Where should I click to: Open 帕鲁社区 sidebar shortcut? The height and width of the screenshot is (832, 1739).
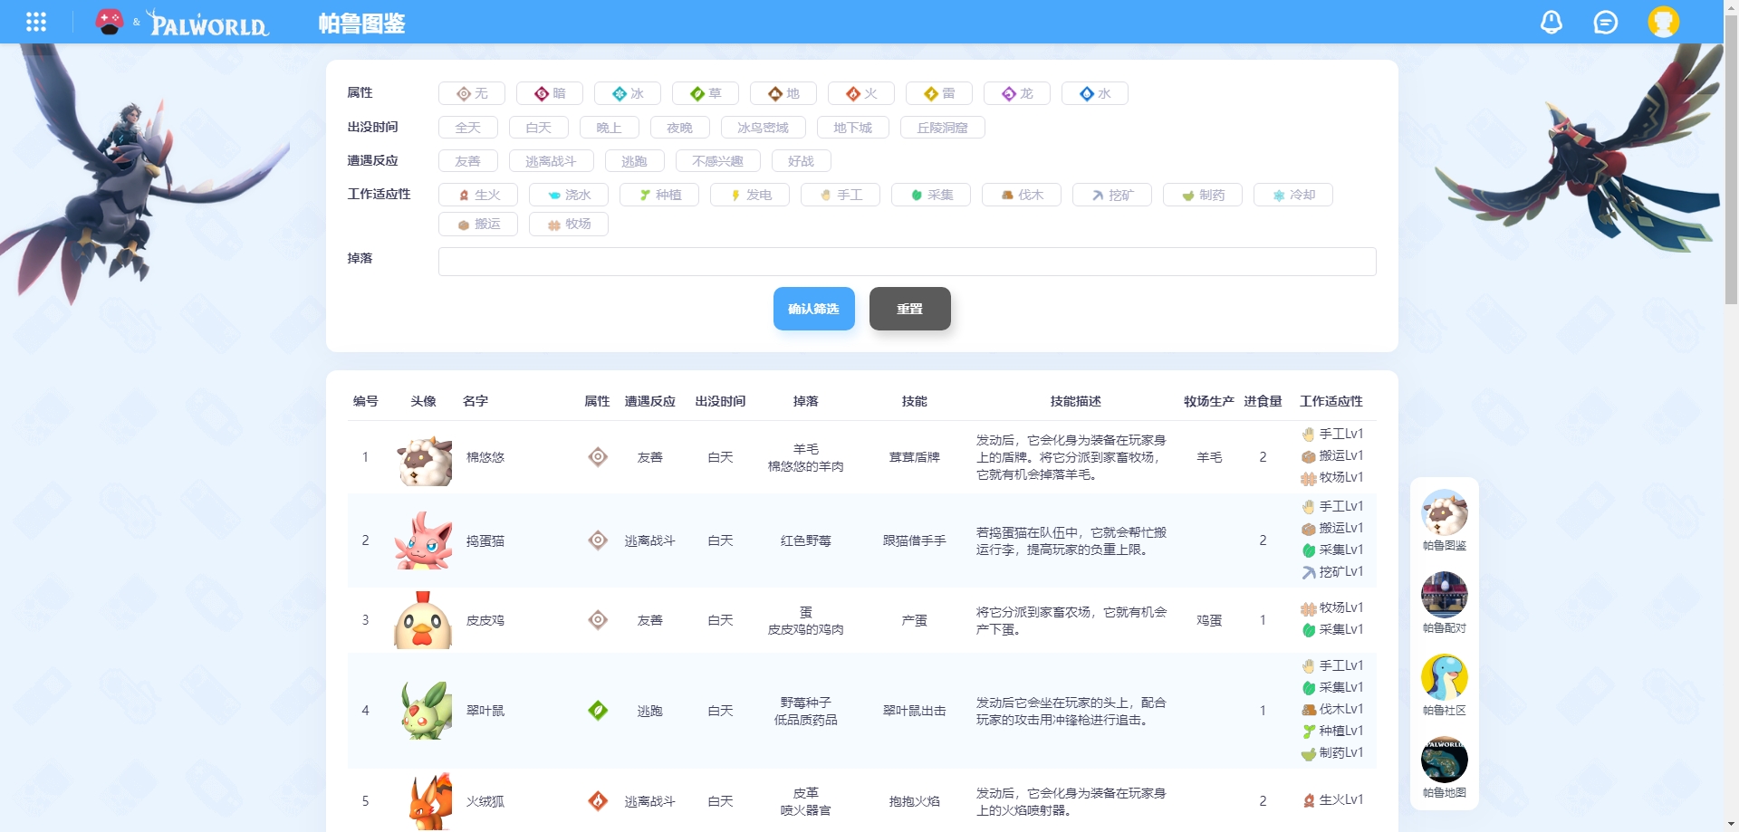1445,685
